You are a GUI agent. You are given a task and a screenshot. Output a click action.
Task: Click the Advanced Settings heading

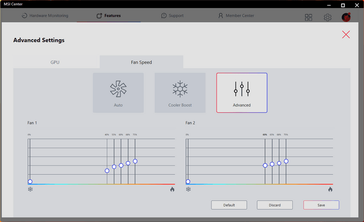39,40
